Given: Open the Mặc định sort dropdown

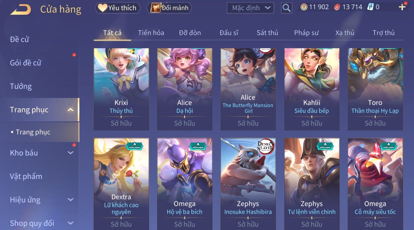Looking at the screenshot, I should (x=250, y=8).
